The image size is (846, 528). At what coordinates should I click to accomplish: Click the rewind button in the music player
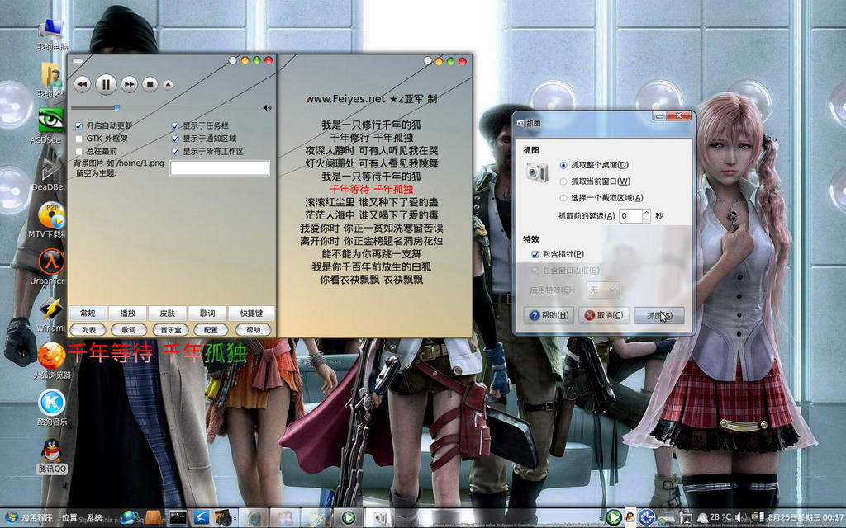(82, 84)
